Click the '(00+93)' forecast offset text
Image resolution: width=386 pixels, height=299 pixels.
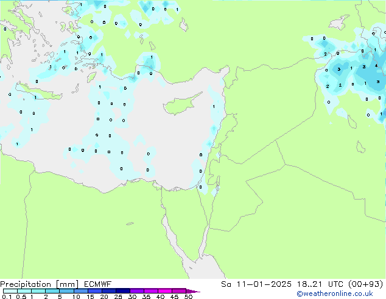366,284
